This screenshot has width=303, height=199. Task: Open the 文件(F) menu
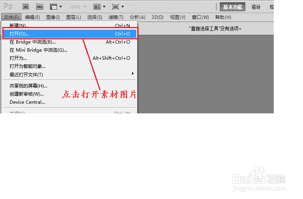(11, 17)
